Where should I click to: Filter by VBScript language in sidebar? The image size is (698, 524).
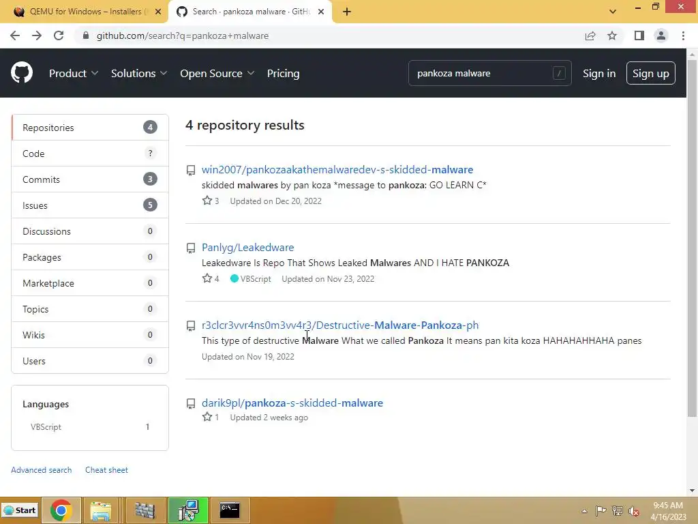pos(90,427)
